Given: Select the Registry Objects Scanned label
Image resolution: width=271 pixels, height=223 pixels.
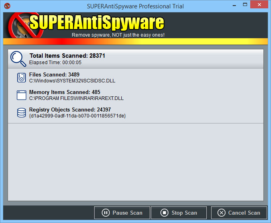Looking at the screenshot, I should (x=70, y=110).
